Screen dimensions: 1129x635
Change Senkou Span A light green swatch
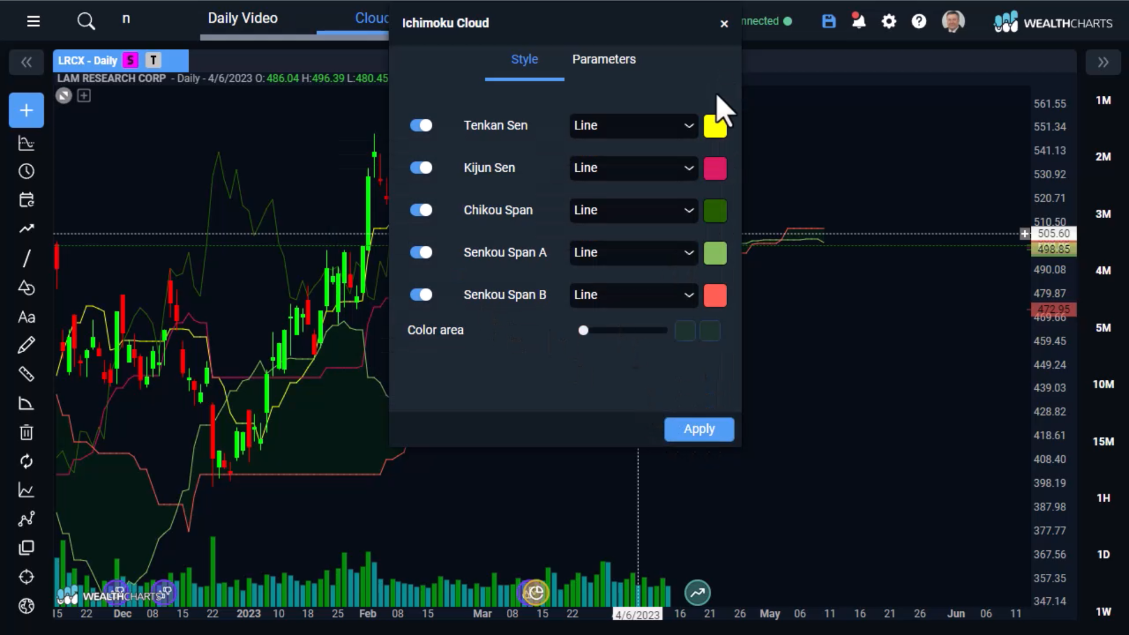pos(715,253)
